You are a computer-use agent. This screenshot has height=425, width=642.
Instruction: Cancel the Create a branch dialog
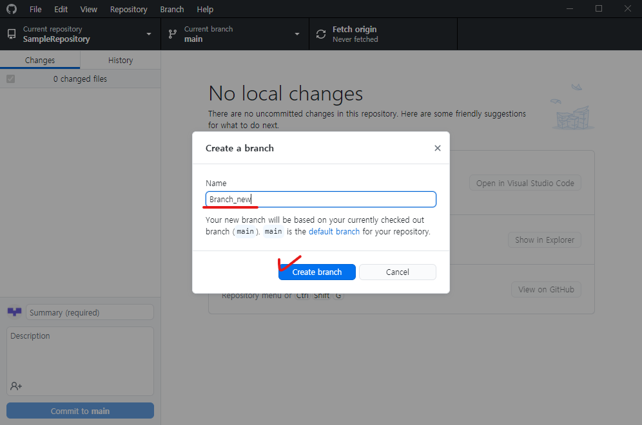click(397, 272)
